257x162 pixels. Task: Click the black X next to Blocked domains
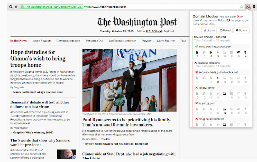click(x=196, y=63)
